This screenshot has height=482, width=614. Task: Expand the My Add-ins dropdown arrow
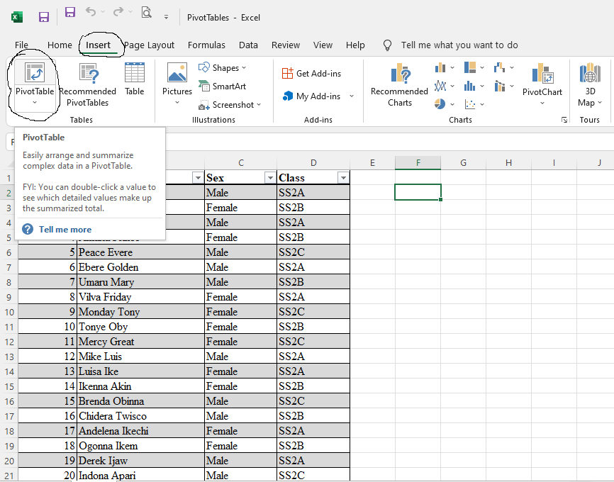[351, 96]
